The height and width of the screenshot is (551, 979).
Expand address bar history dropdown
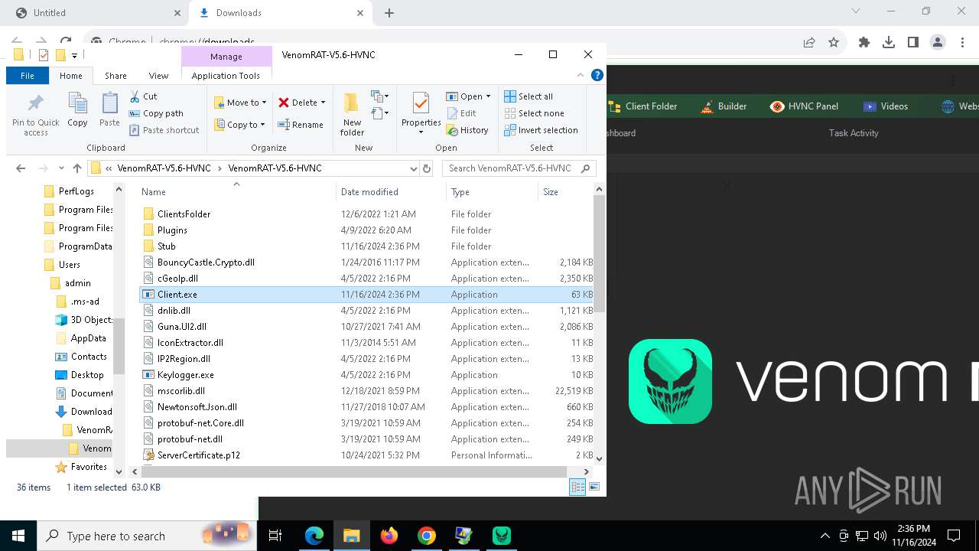(x=414, y=168)
